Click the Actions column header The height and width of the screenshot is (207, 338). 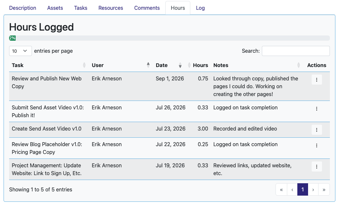317,65
